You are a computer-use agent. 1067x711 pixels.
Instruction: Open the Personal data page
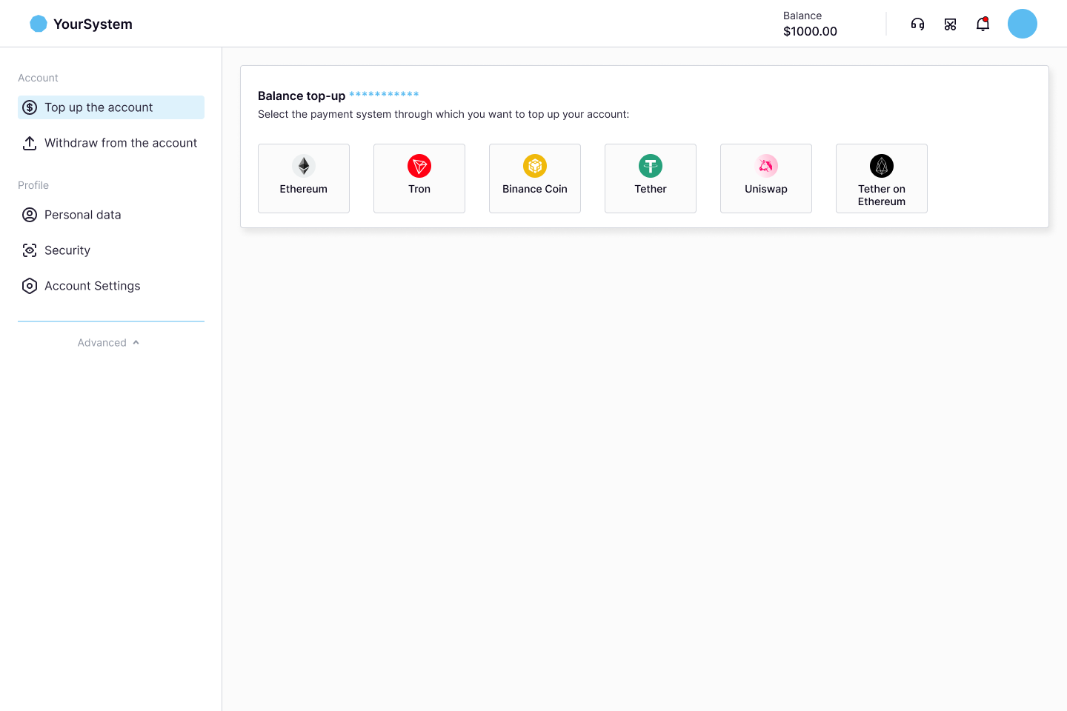(x=82, y=215)
